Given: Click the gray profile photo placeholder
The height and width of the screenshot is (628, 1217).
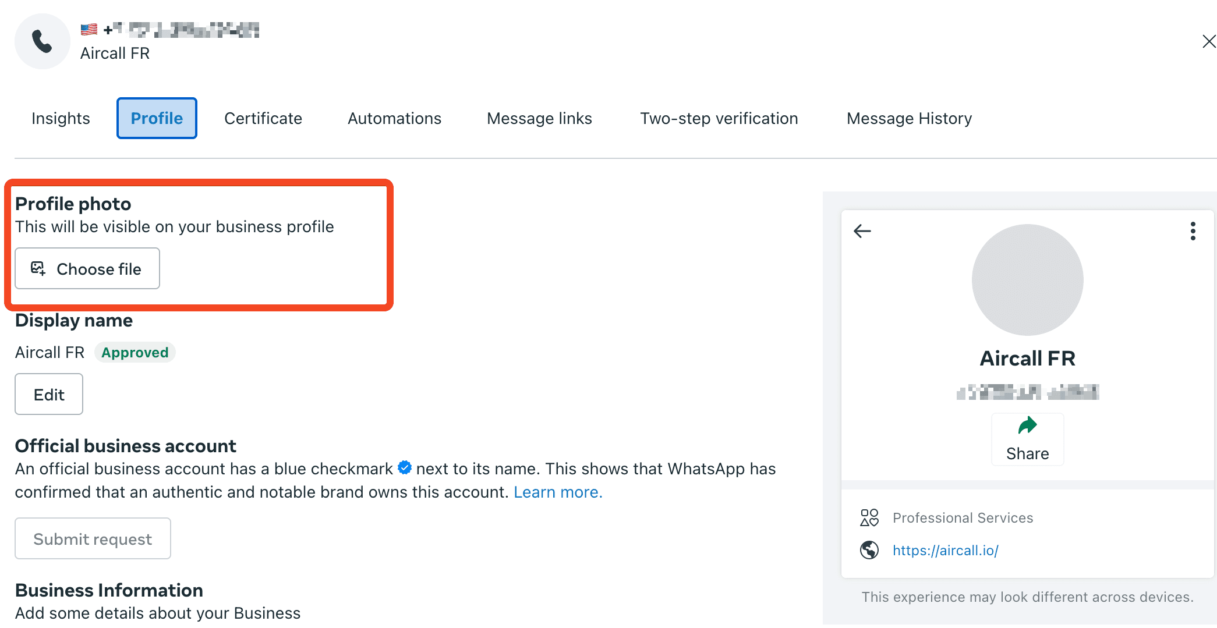Looking at the screenshot, I should click(x=1027, y=280).
